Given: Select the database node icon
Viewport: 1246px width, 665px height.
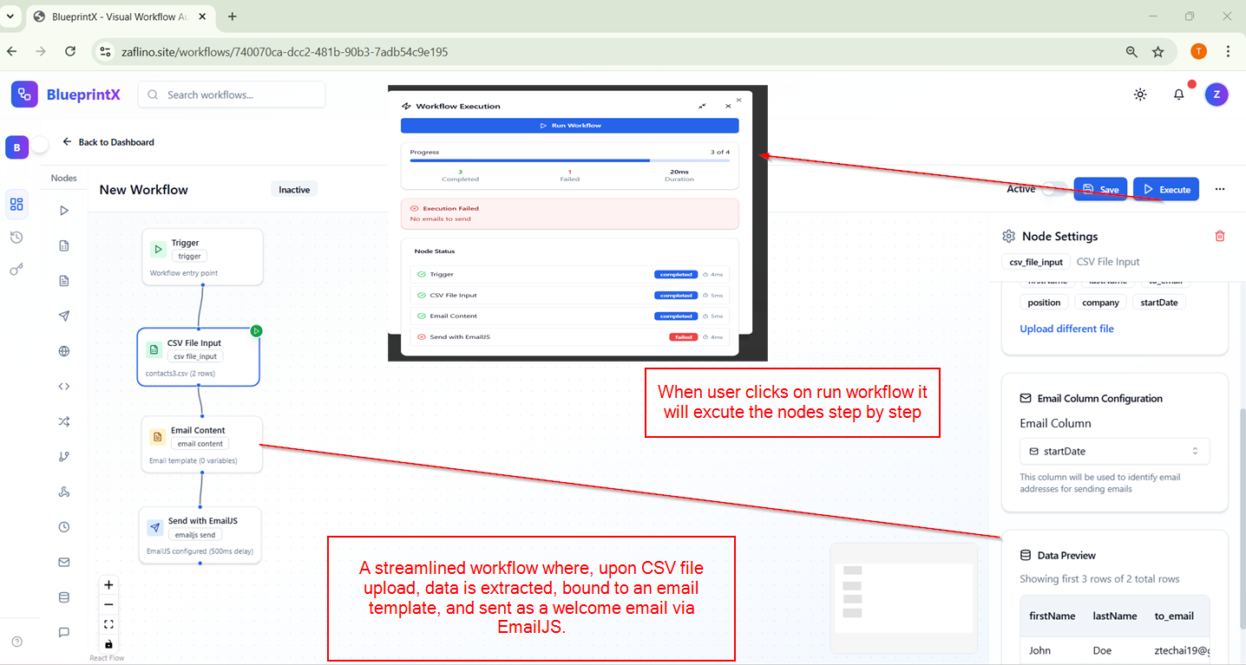Looking at the screenshot, I should 64,597.
